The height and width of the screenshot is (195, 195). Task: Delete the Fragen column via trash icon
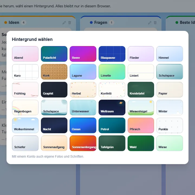coord(155,23)
